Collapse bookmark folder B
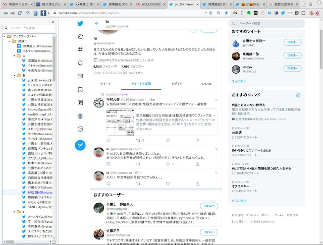This screenshot has height=245, width=323. pos(15,75)
